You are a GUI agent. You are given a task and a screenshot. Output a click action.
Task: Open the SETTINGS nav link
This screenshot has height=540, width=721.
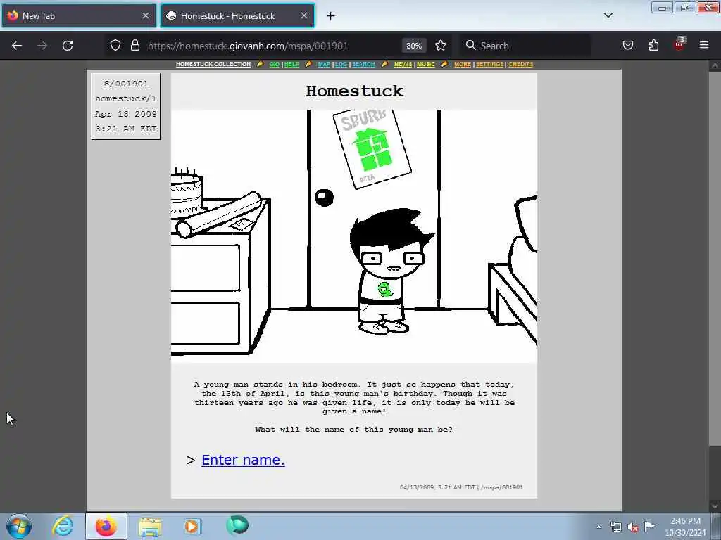[490, 64]
